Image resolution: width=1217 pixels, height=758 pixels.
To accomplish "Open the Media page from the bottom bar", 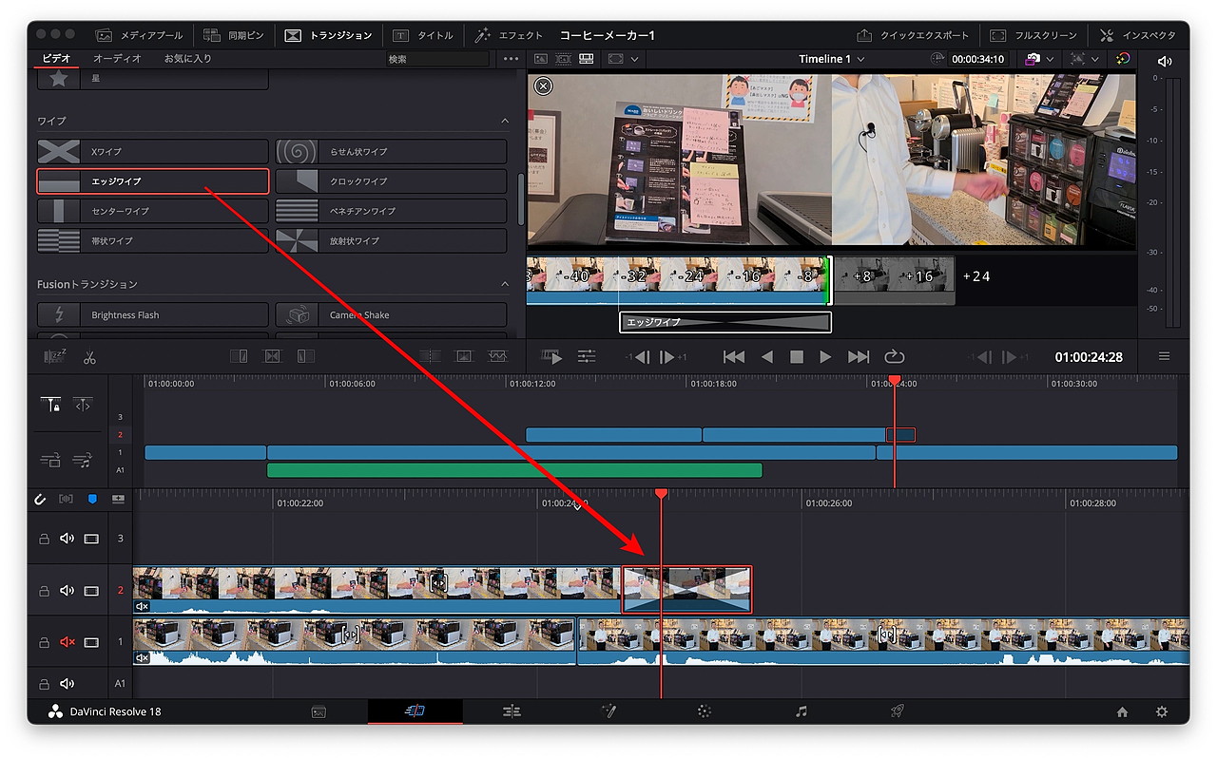I will 319,711.
